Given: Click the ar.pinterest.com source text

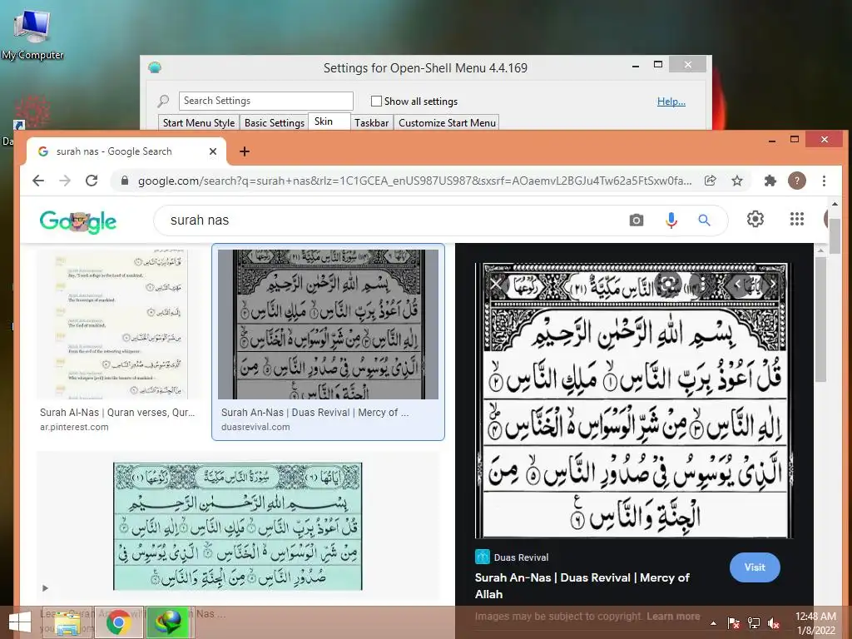Looking at the screenshot, I should 74,427.
